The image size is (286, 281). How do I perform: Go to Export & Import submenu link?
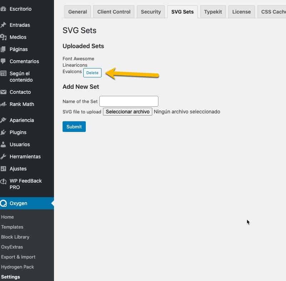pos(18,257)
